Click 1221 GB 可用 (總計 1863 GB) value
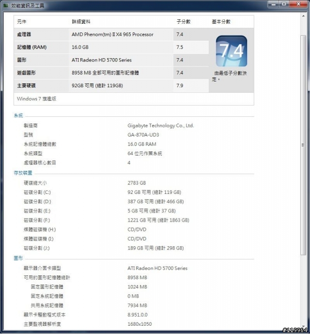 [x=158, y=220]
